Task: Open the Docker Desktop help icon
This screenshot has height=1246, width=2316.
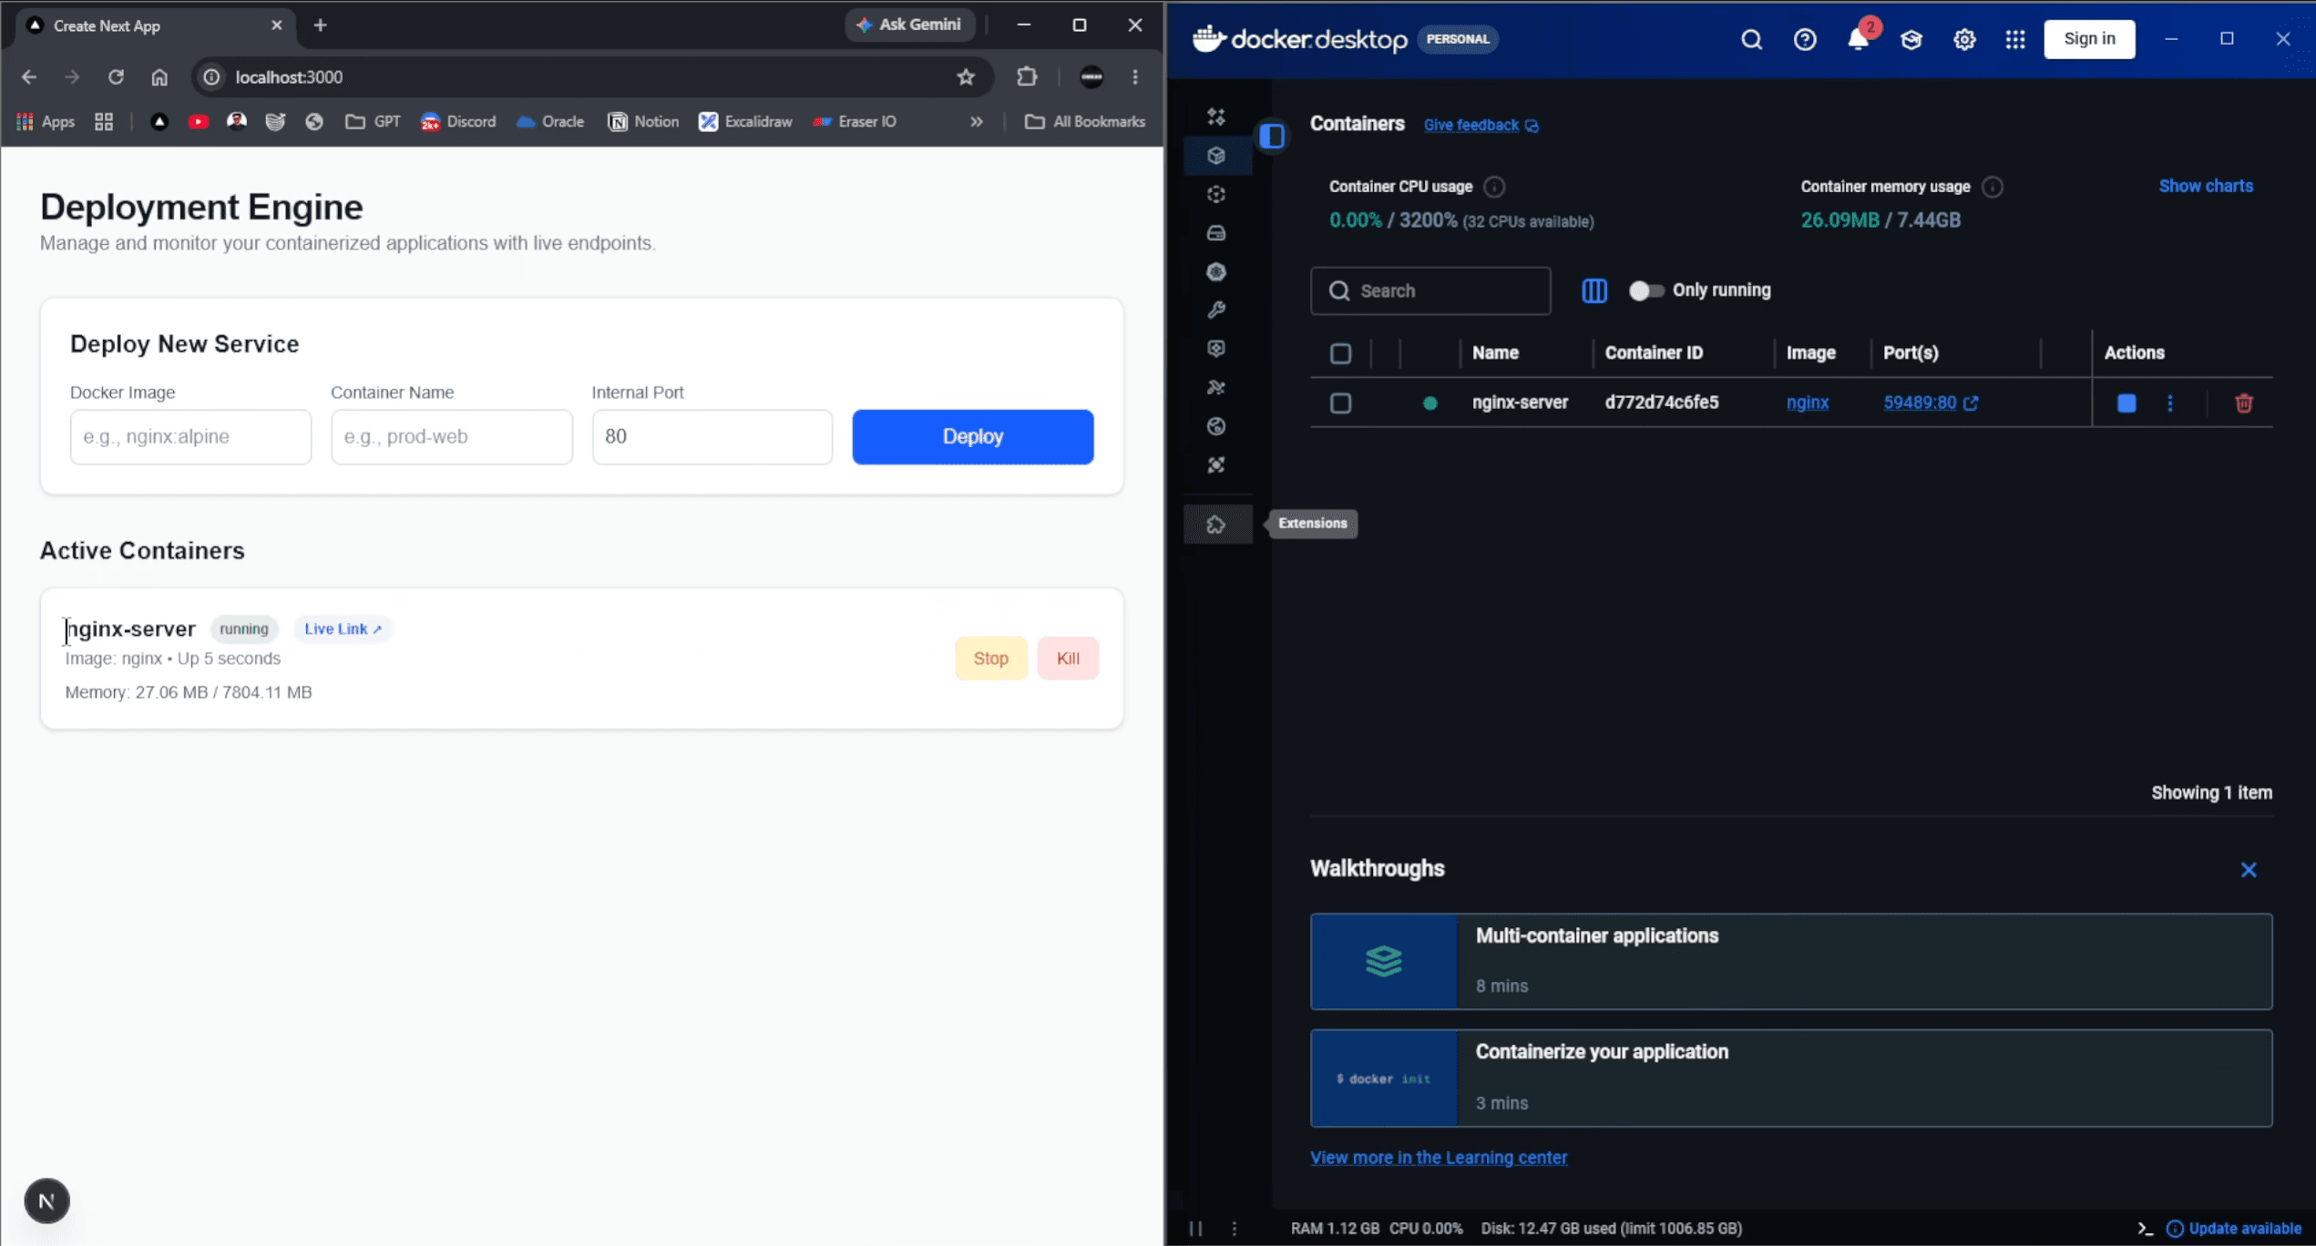Action: (x=1805, y=39)
